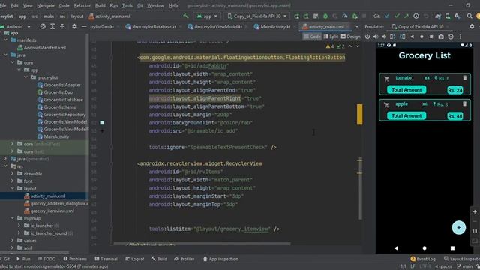Click the Stop app square icon

point(364,16)
